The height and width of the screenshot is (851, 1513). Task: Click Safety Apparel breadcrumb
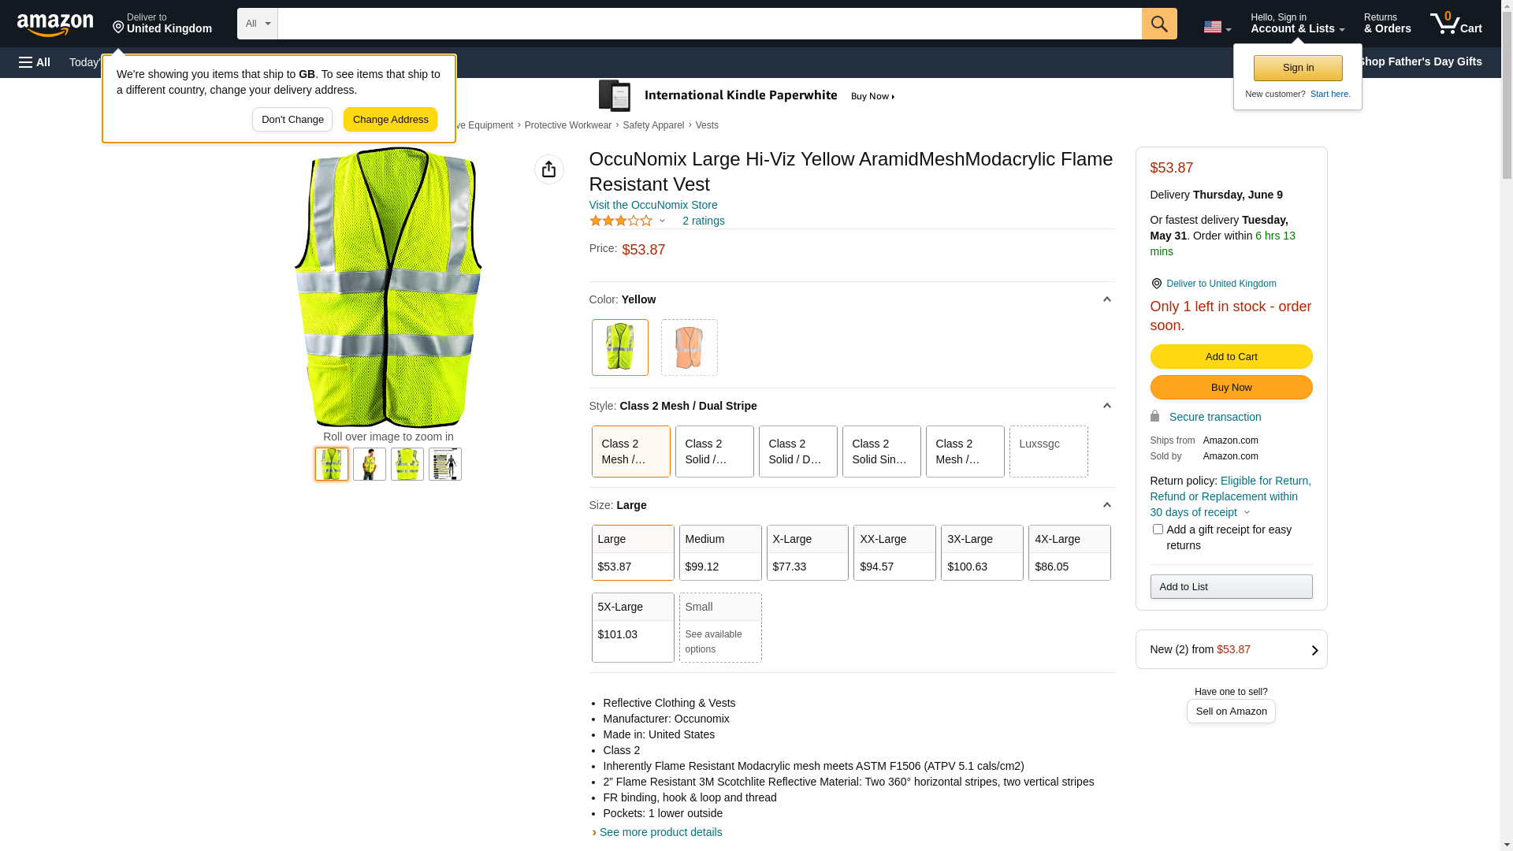(x=652, y=125)
